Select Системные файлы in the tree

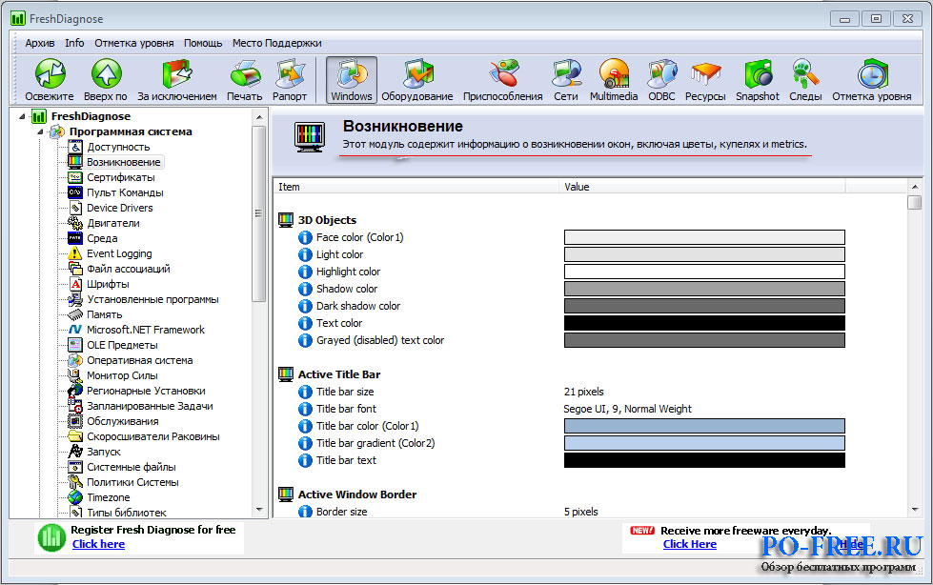[x=132, y=467]
